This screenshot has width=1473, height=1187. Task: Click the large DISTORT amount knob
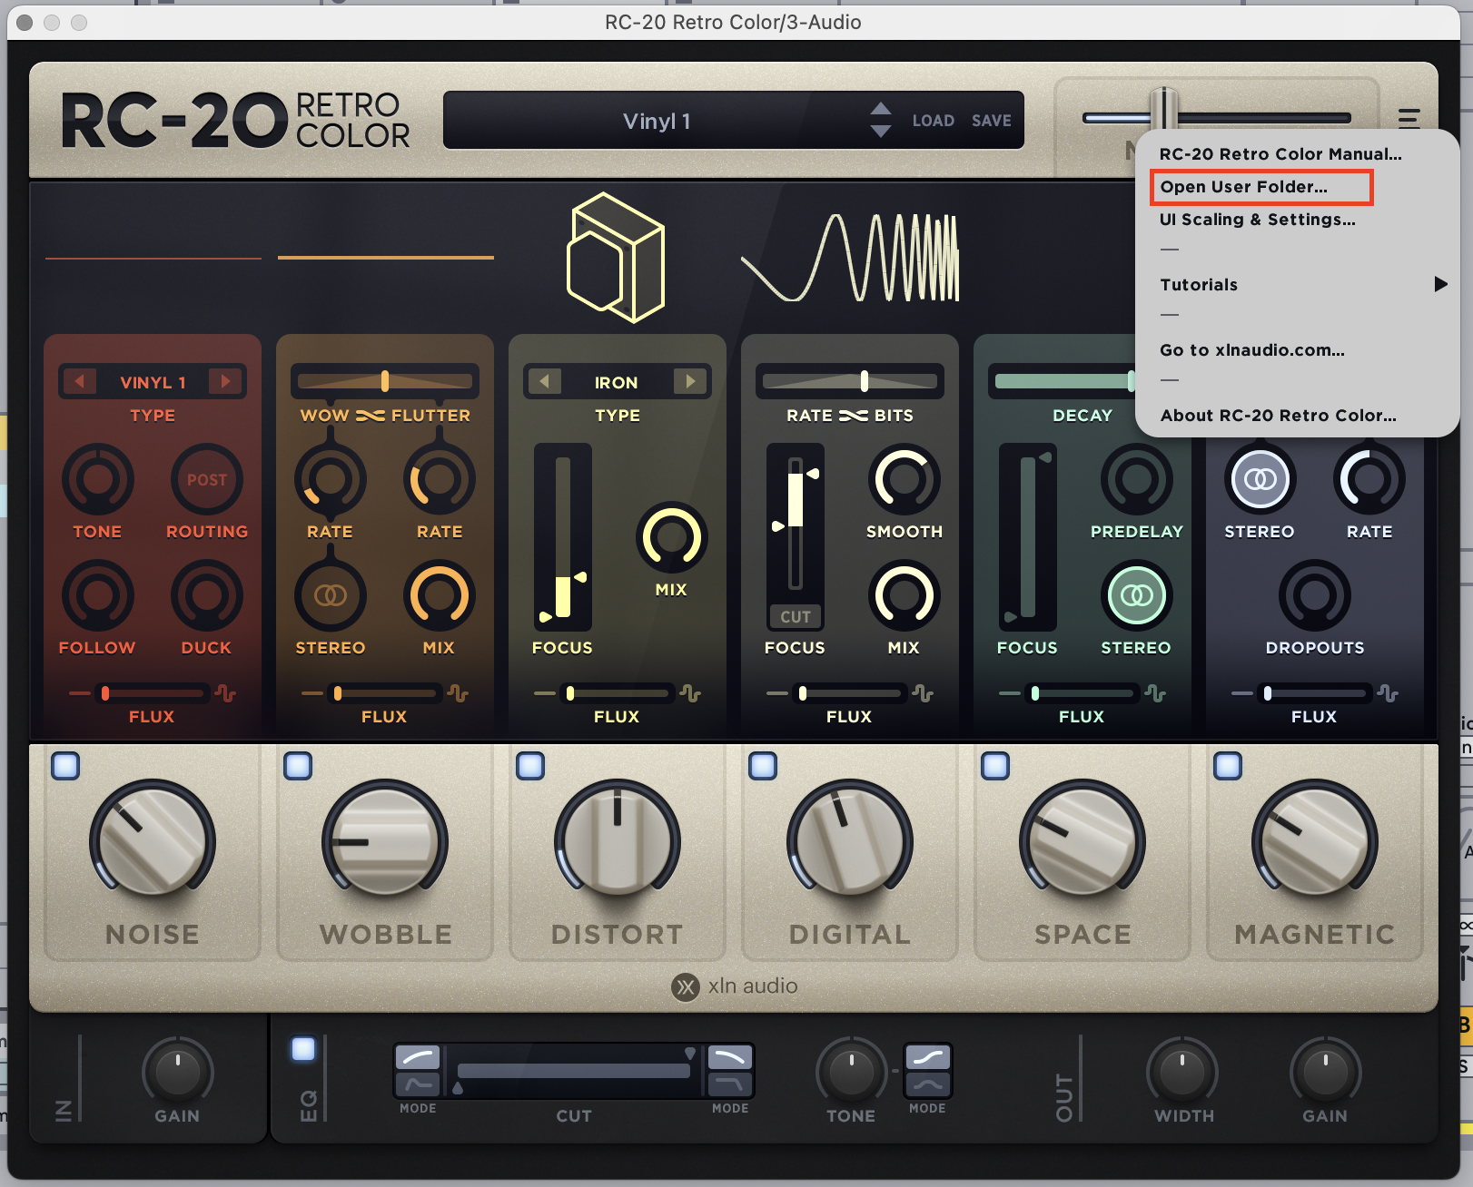coord(618,842)
